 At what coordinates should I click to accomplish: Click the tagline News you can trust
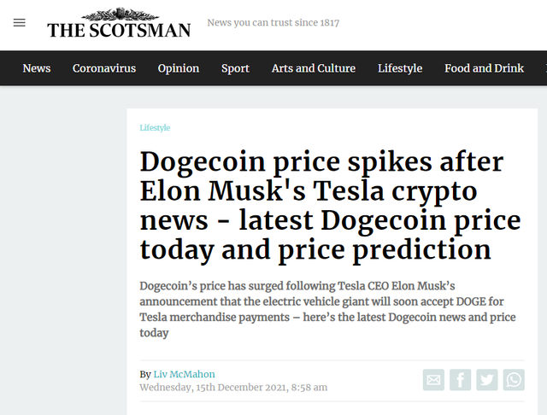pyautogui.click(x=273, y=23)
